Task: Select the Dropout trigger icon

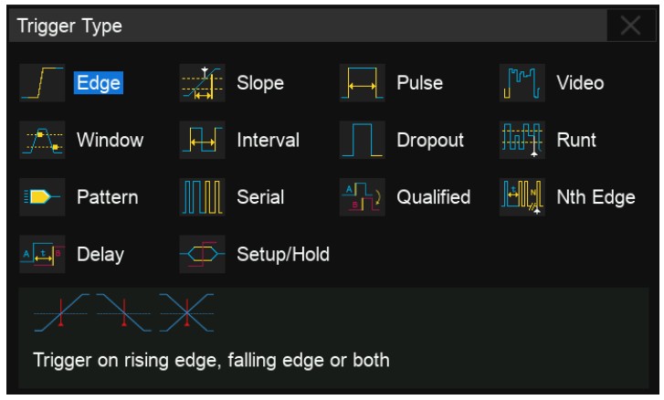Action: [x=361, y=140]
